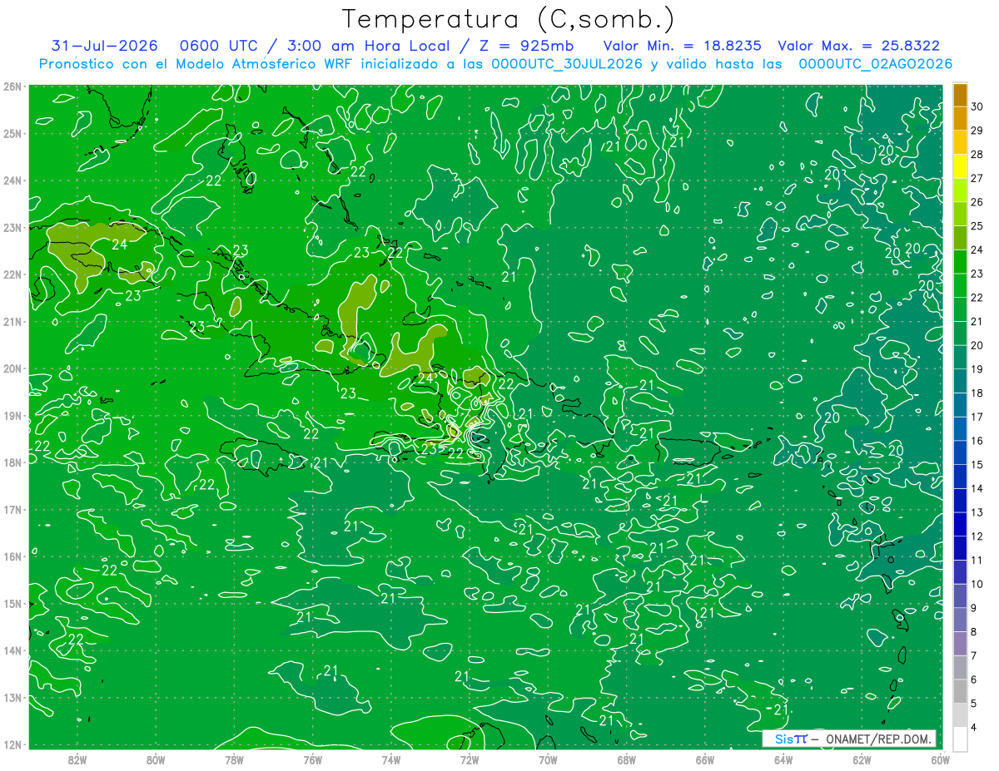Click the 26N latitude axis label
The width and height of the screenshot is (999, 771).
12,86
